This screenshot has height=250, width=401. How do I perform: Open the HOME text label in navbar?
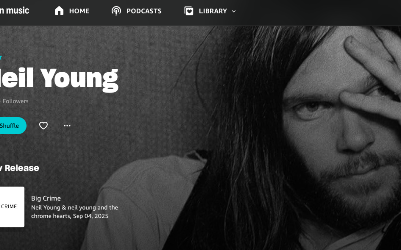click(x=79, y=11)
